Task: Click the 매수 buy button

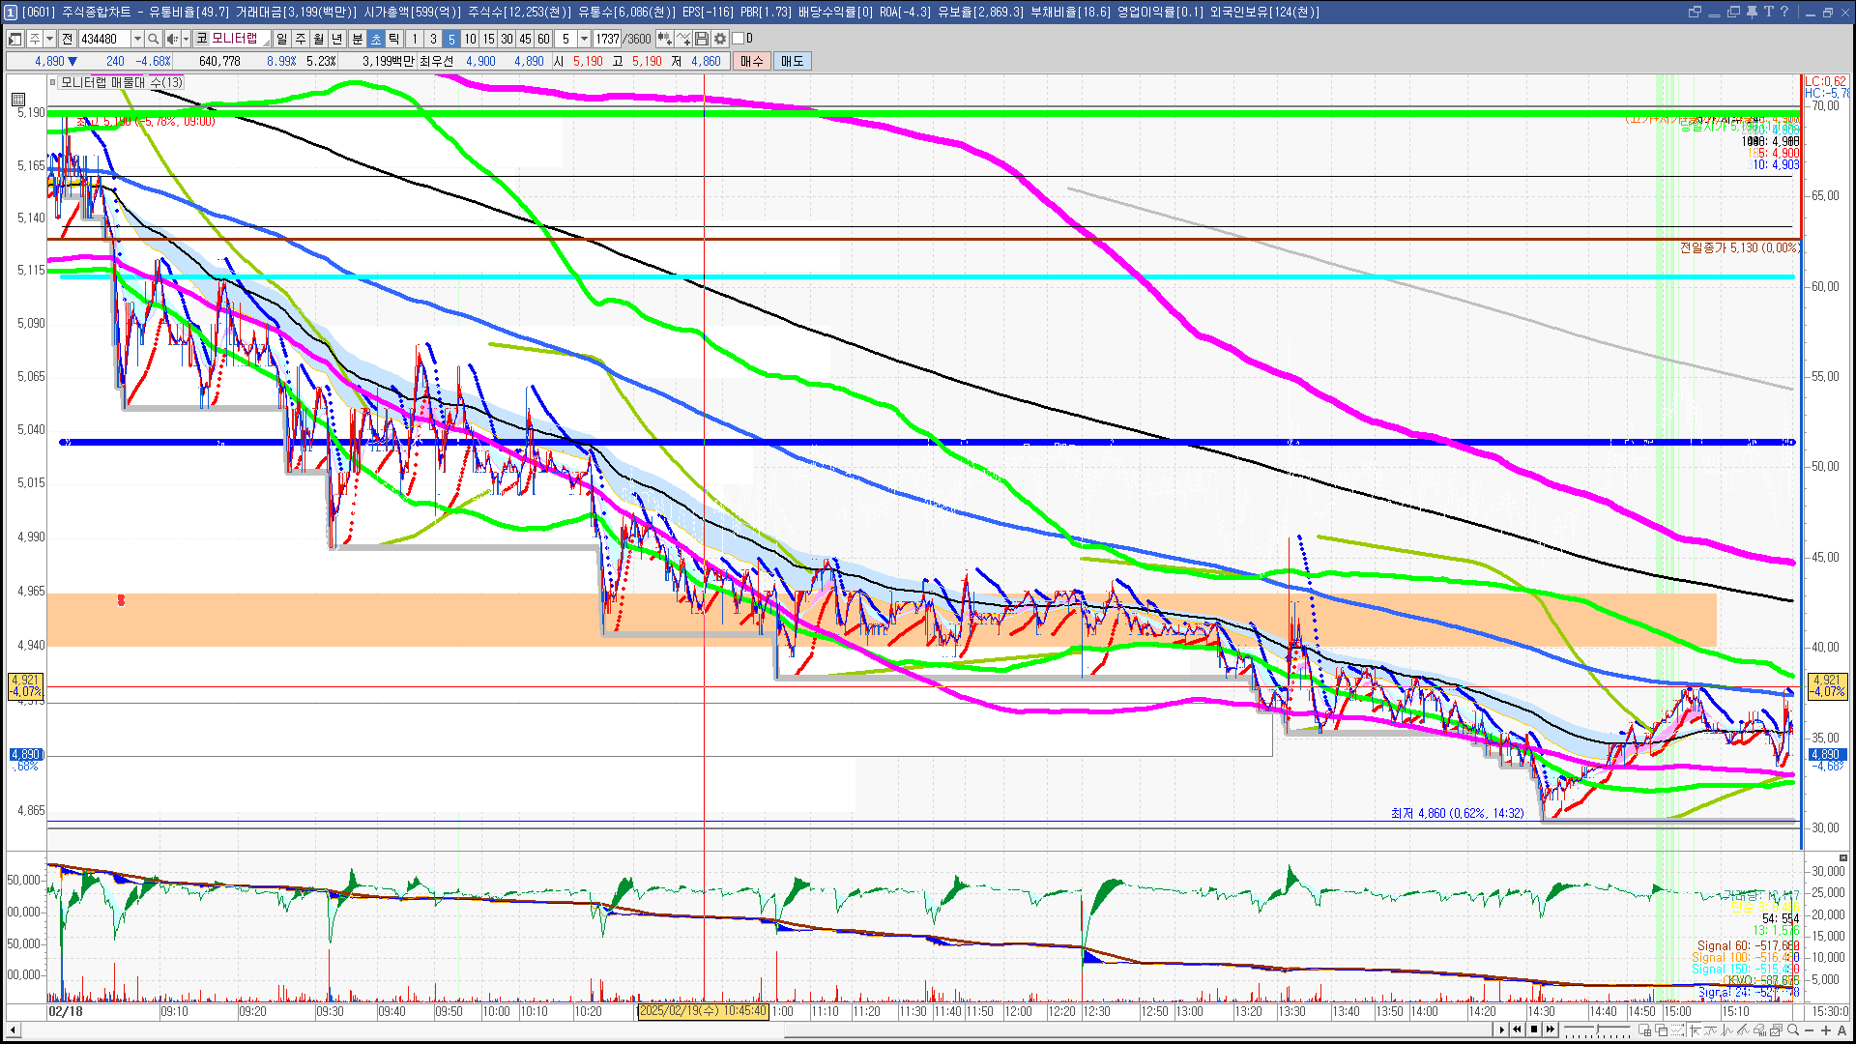Action: [752, 61]
